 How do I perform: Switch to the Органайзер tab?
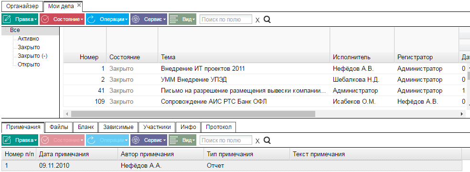[22, 6]
